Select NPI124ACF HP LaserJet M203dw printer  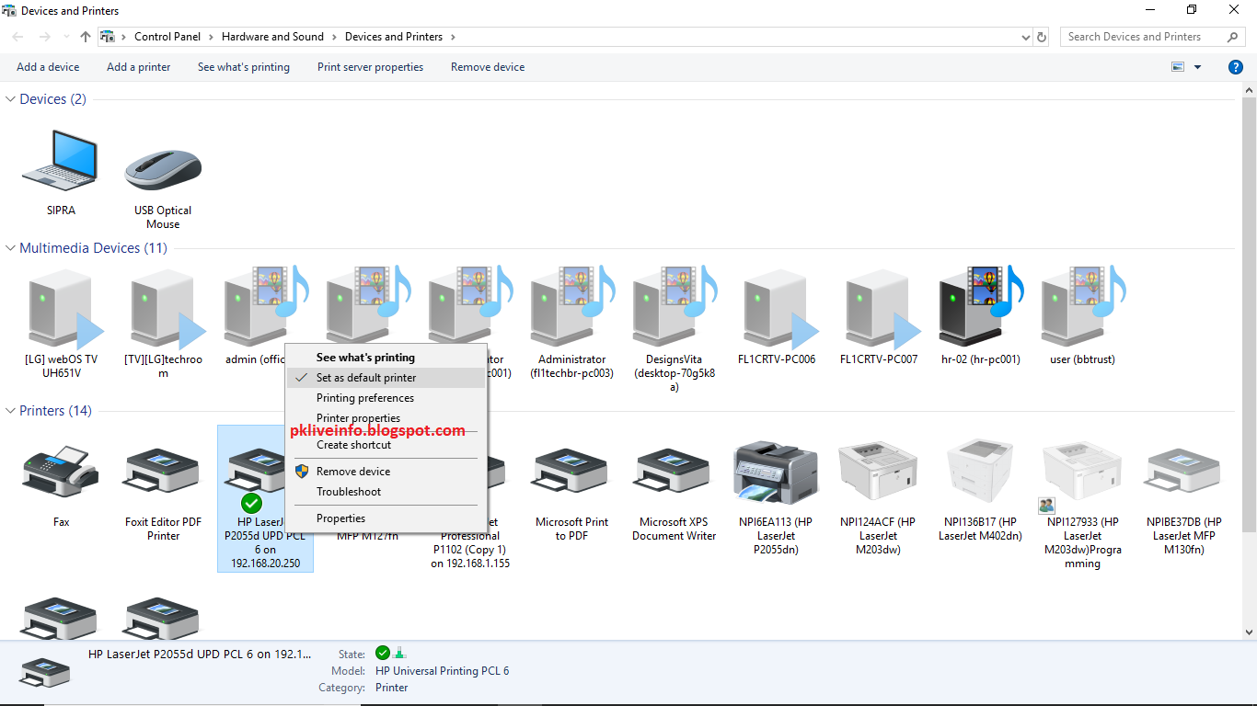point(878,471)
